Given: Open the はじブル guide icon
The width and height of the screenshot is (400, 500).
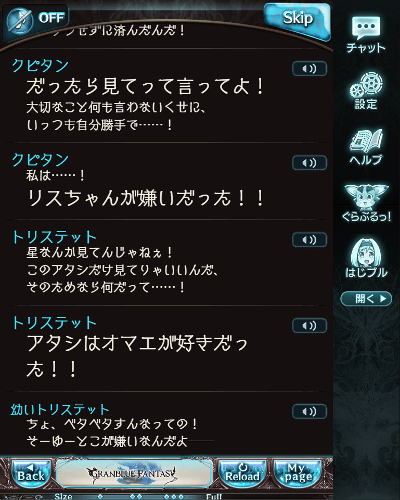Looking at the screenshot, I should tap(366, 258).
